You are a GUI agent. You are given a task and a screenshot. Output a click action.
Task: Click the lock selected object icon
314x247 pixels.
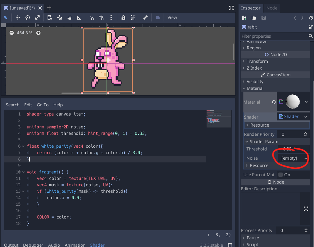(123, 17)
